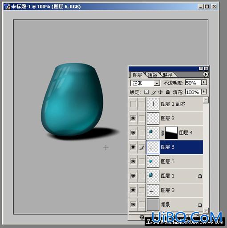The width and height of the screenshot is (227, 228).
Task: Select the 图层 3 layer name
Action: tap(167, 190)
